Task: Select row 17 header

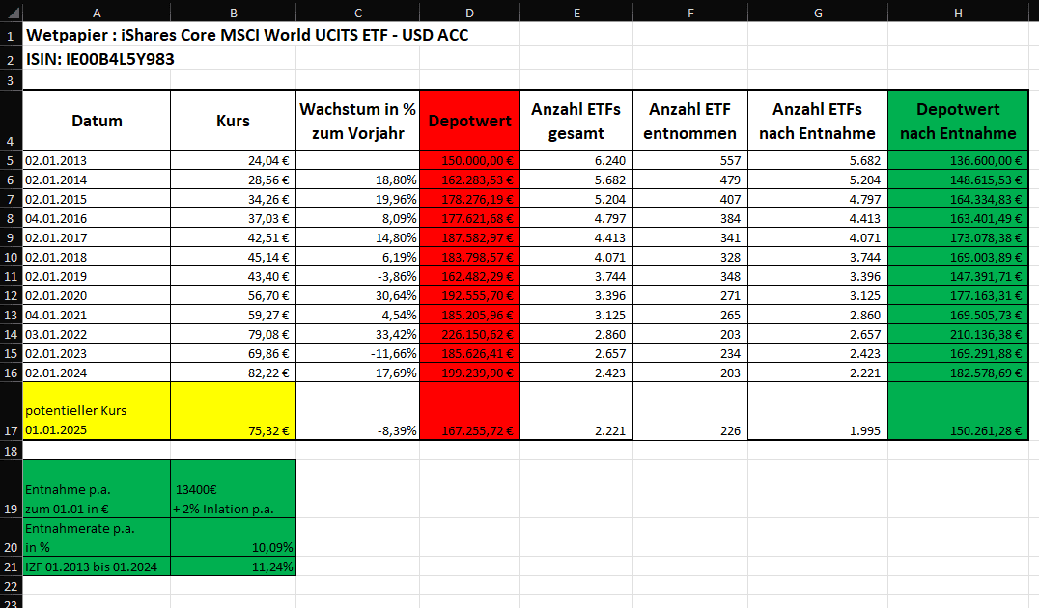Action: click(11, 410)
